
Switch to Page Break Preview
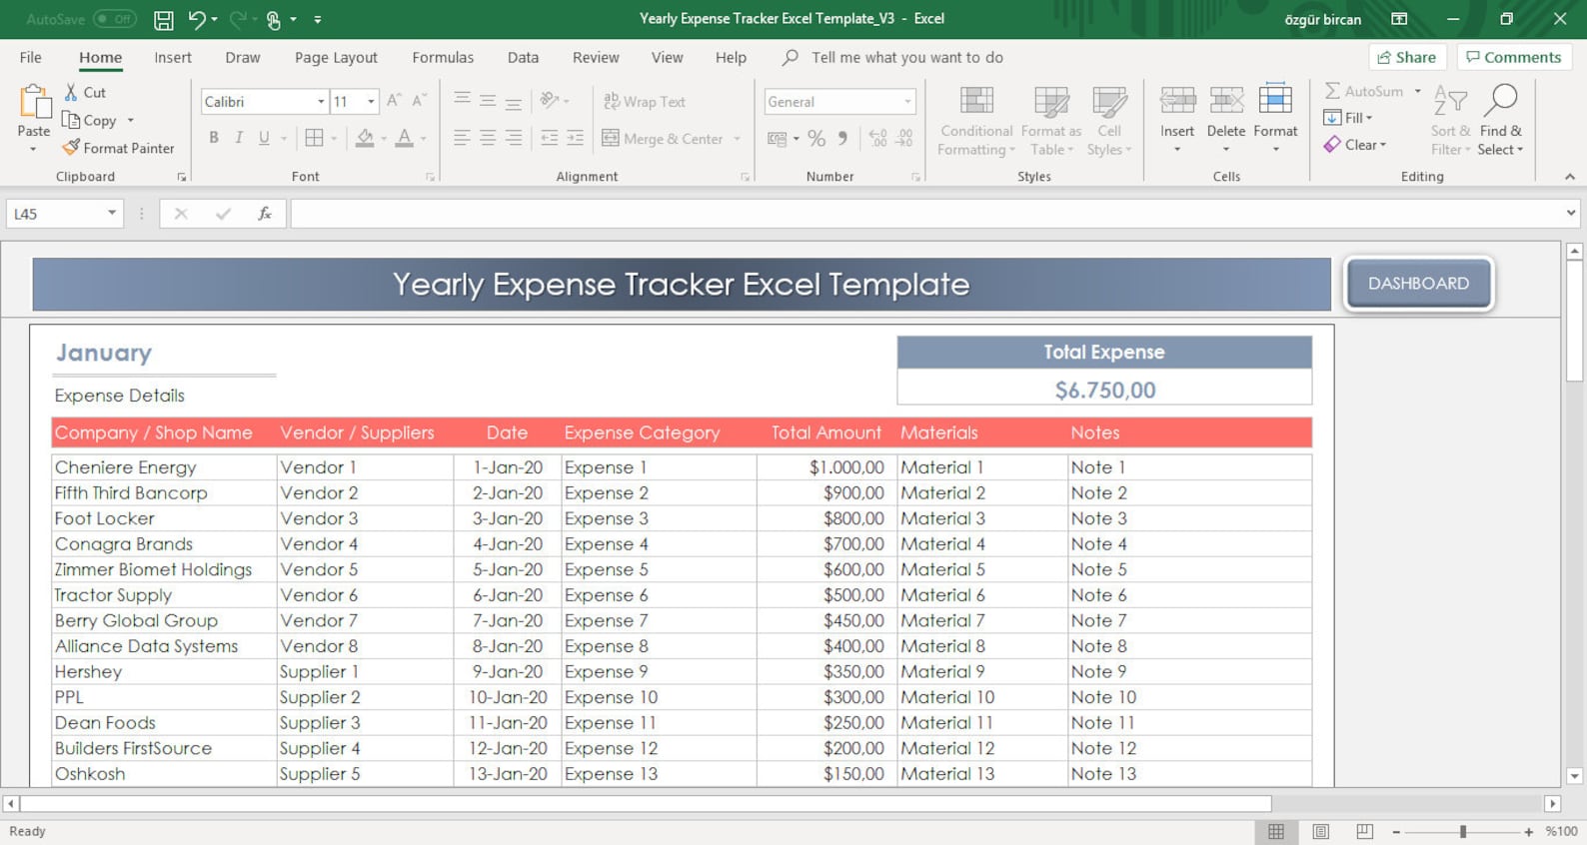(x=1364, y=831)
